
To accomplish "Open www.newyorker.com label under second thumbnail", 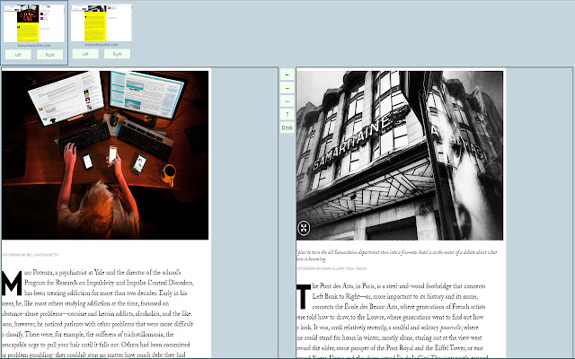I will click(102, 45).
